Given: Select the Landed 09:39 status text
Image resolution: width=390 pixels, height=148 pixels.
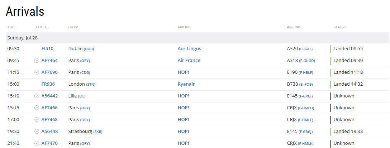Looking at the screenshot, I should pyautogui.click(x=348, y=61).
